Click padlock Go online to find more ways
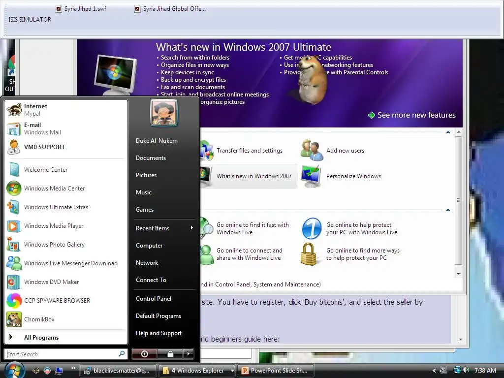 [x=350, y=254]
